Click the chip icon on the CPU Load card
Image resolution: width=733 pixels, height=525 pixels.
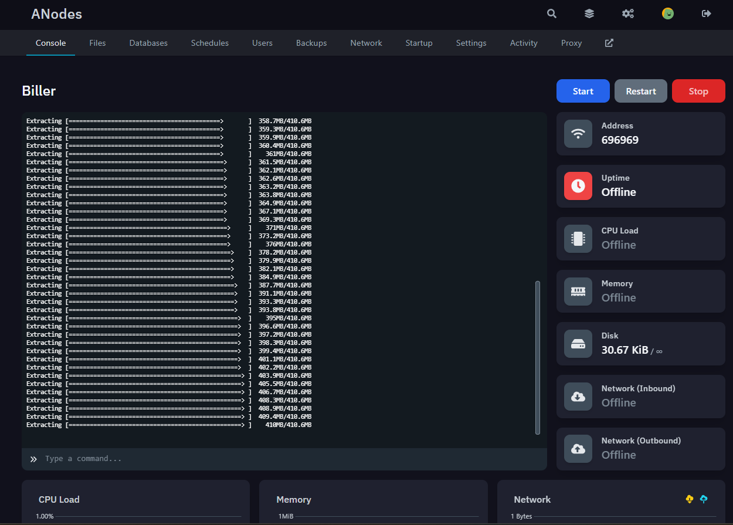[578, 239]
